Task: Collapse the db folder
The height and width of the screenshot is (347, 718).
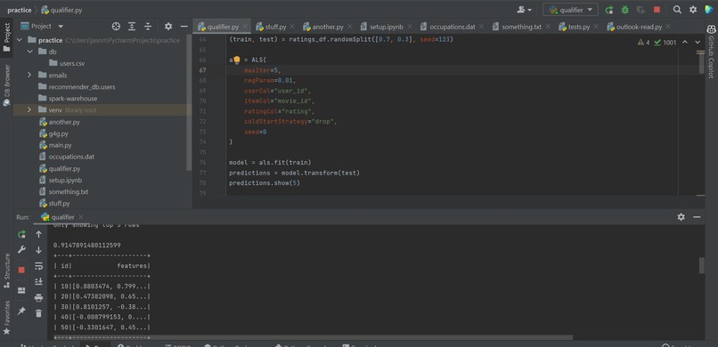Action: [x=29, y=52]
